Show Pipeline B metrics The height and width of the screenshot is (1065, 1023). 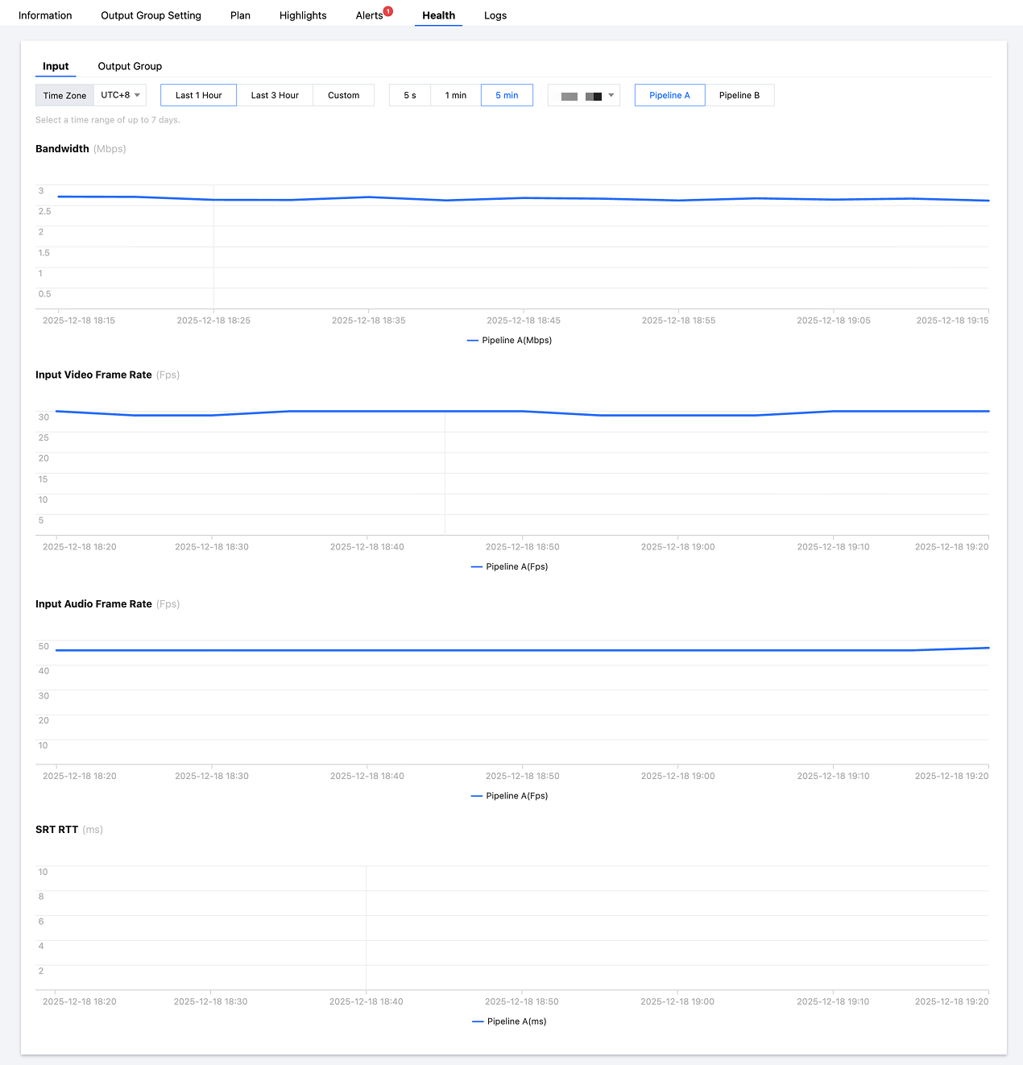point(739,95)
